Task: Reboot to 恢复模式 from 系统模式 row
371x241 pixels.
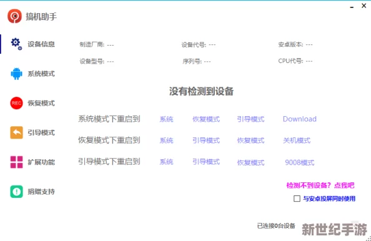Action: [206, 119]
